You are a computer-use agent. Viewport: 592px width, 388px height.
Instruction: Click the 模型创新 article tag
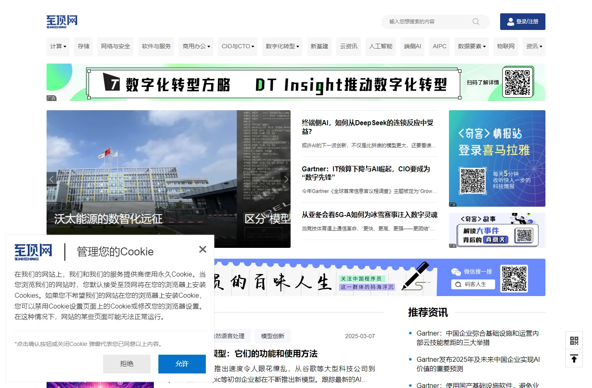273,336
